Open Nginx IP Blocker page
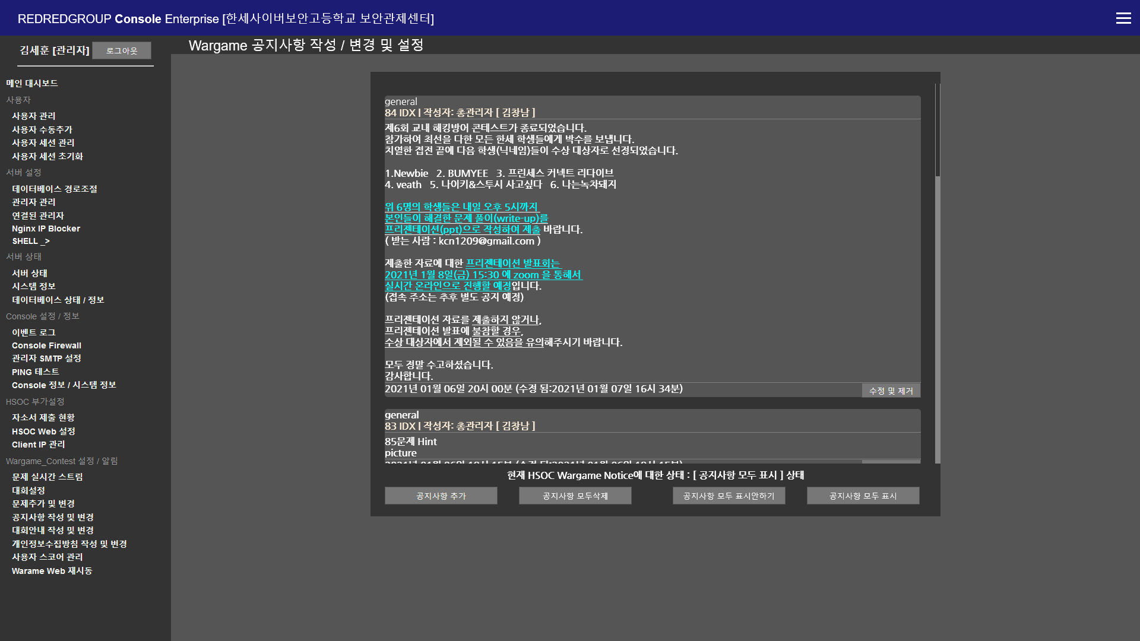1140x641 pixels. 46,229
